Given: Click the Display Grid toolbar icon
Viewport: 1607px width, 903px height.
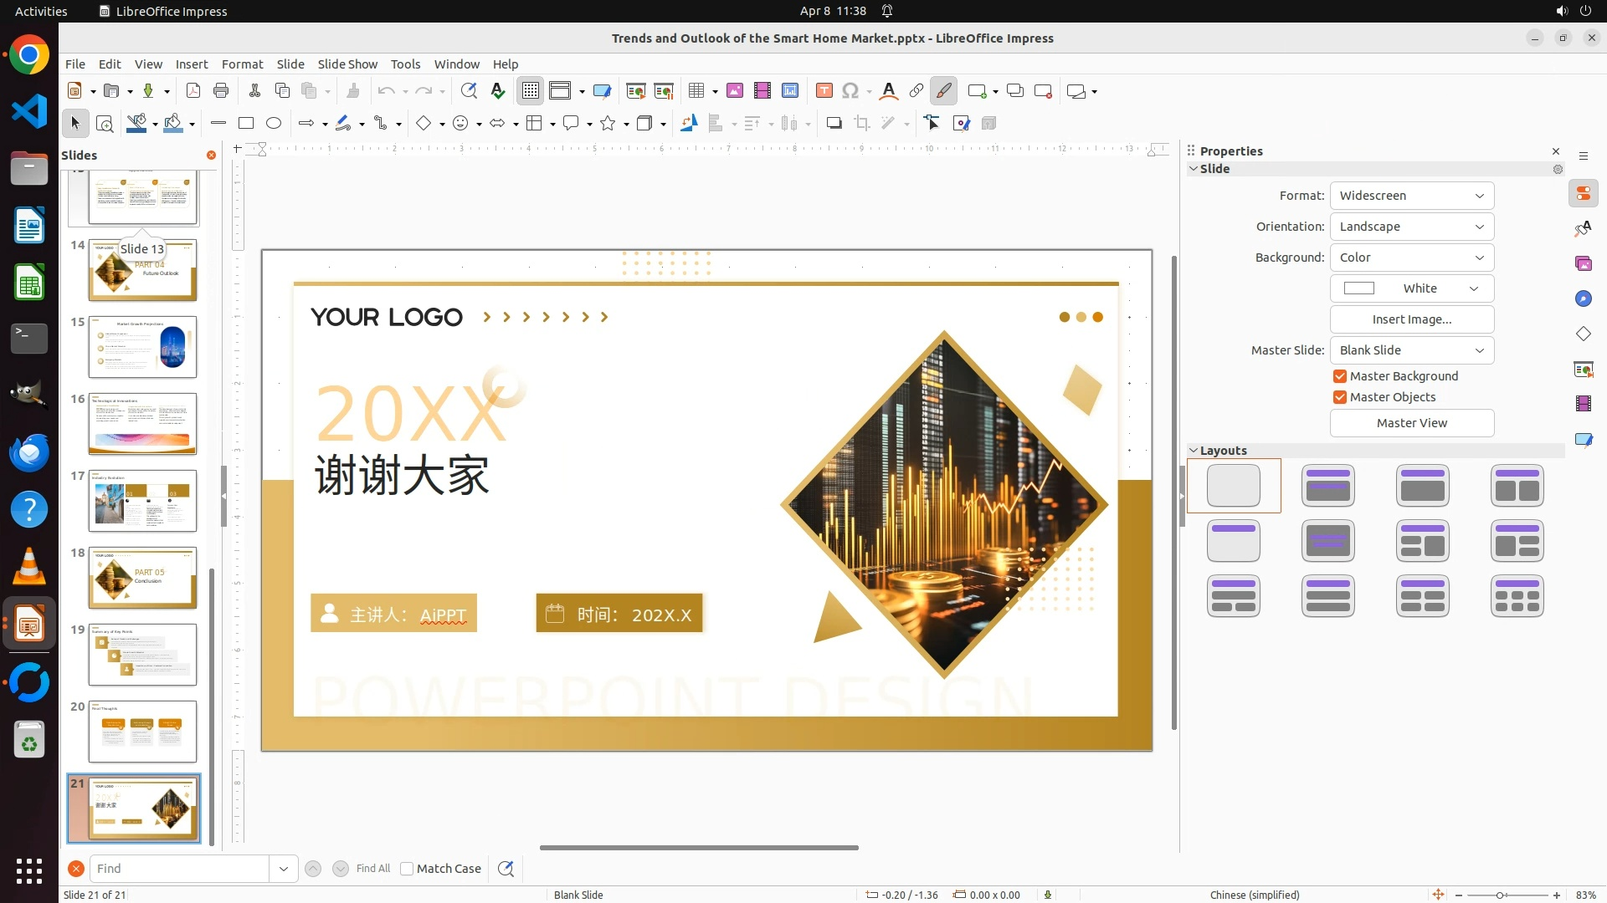Looking at the screenshot, I should coord(531,91).
